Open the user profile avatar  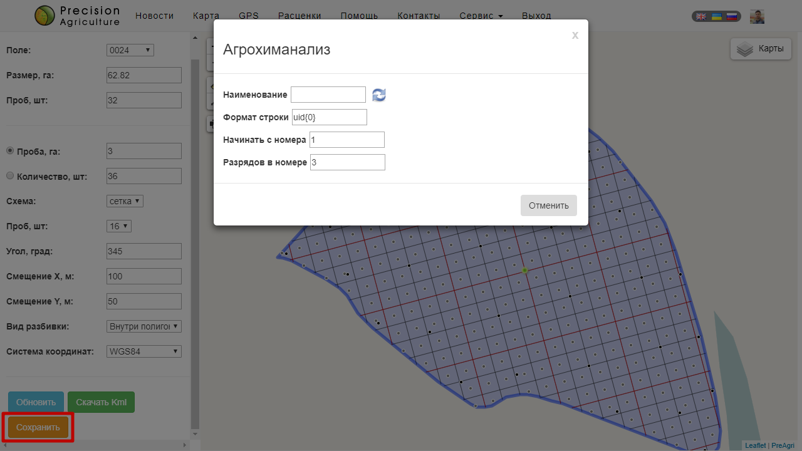[x=757, y=17]
